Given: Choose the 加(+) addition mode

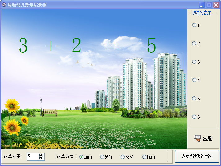Looking at the screenshot, I should [x=86, y=157].
